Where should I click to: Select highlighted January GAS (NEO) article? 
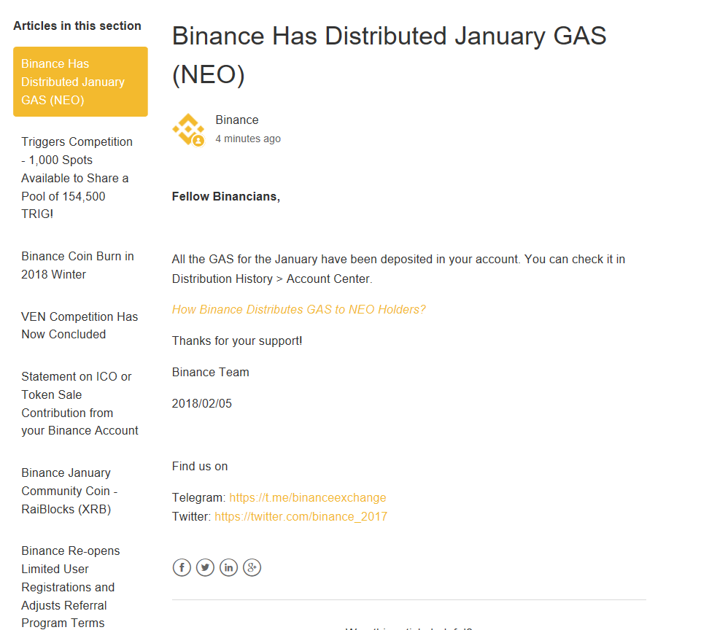click(x=80, y=82)
